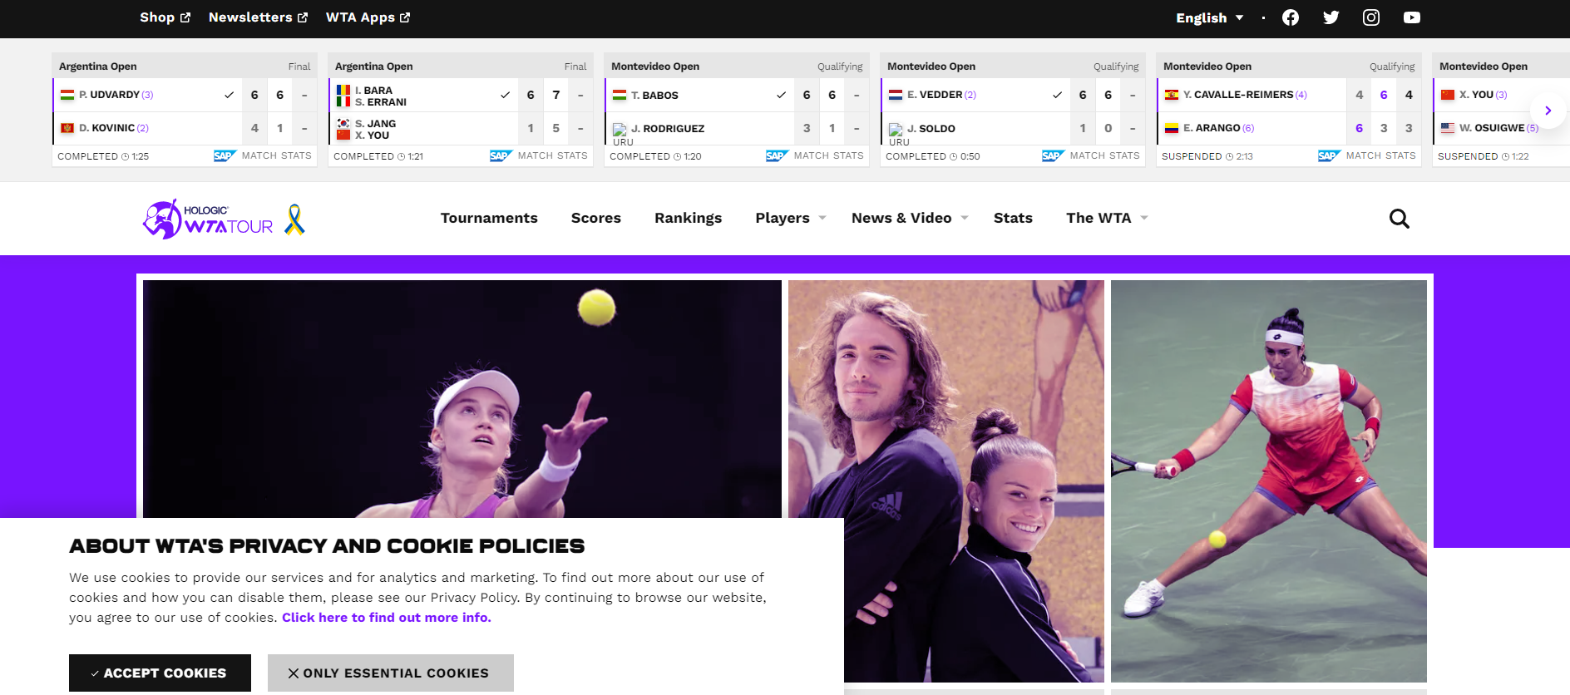Click player name Y. CAVALLE-REIMERS

tap(1238, 95)
